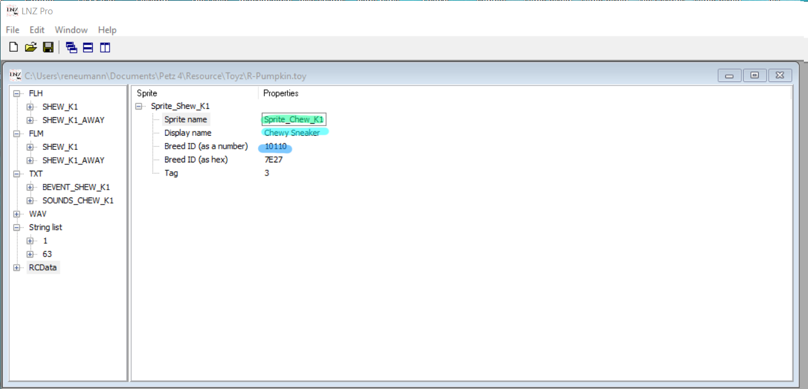This screenshot has height=389, width=808.
Task: Click the Display name property label
Action: point(188,133)
